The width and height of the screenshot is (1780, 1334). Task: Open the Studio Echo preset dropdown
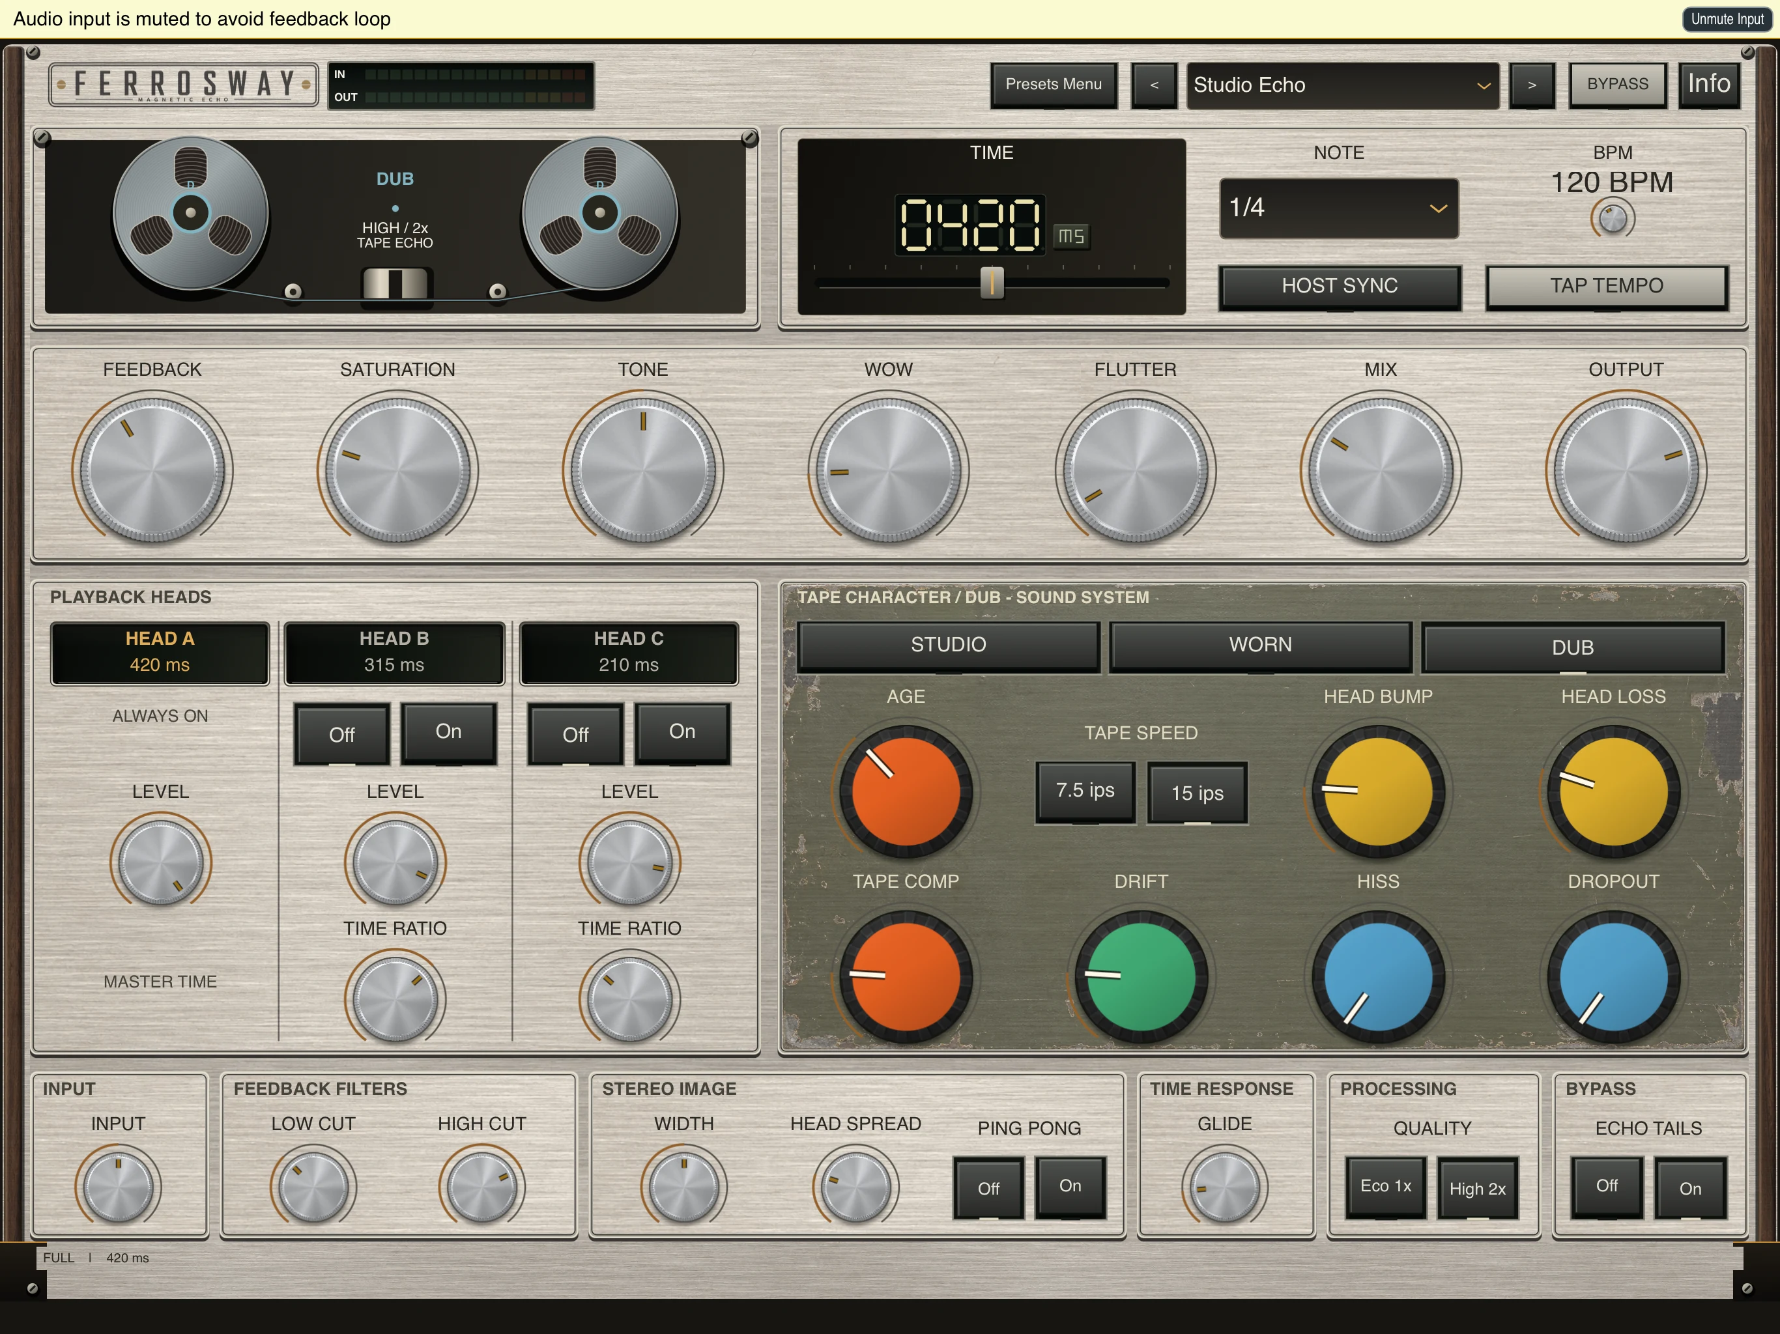pyautogui.click(x=1342, y=85)
